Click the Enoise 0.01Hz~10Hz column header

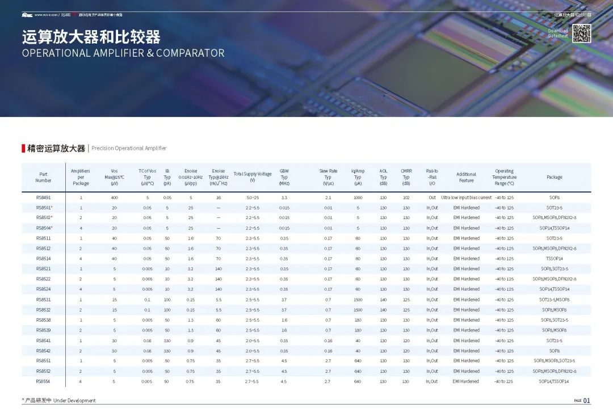(x=190, y=177)
